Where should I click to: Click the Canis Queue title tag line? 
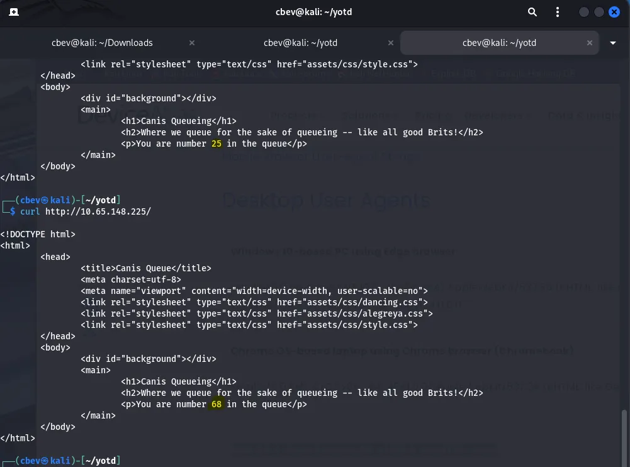[146, 268]
